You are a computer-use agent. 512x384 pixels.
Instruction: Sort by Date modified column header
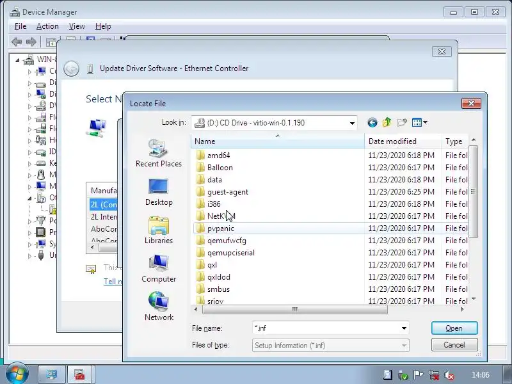tap(403, 141)
